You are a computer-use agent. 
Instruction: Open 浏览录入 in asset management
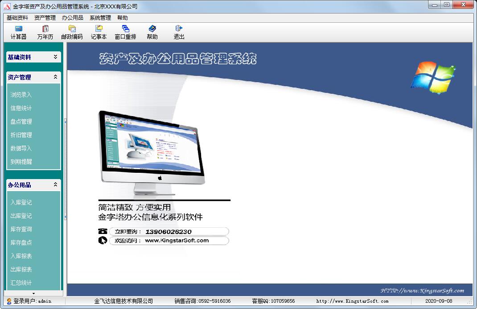click(x=21, y=95)
